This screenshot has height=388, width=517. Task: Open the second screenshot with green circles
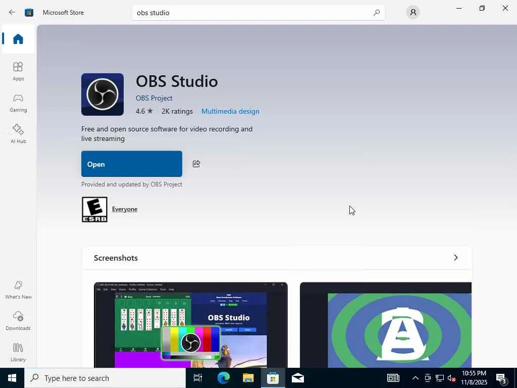(x=386, y=325)
